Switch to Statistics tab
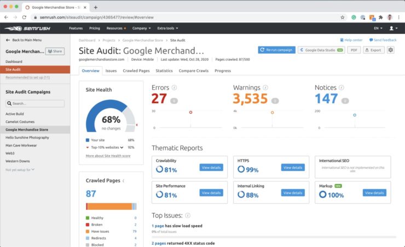Screen dimensions: 405x247 pyautogui.click(x=164, y=70)
